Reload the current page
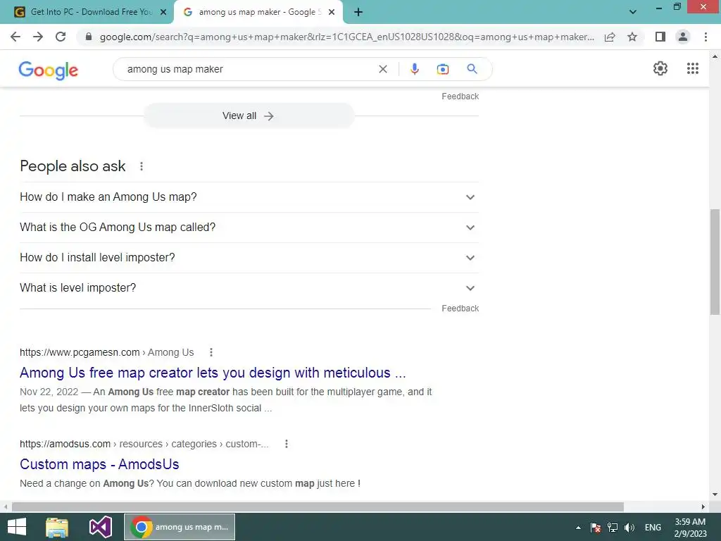This screenshot has height=541, width=721. pyautogui.click(x=61, y=37)
